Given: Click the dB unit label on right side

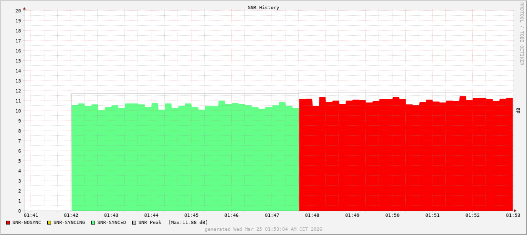Looking at the screenshot, I should tap(518, 111).
